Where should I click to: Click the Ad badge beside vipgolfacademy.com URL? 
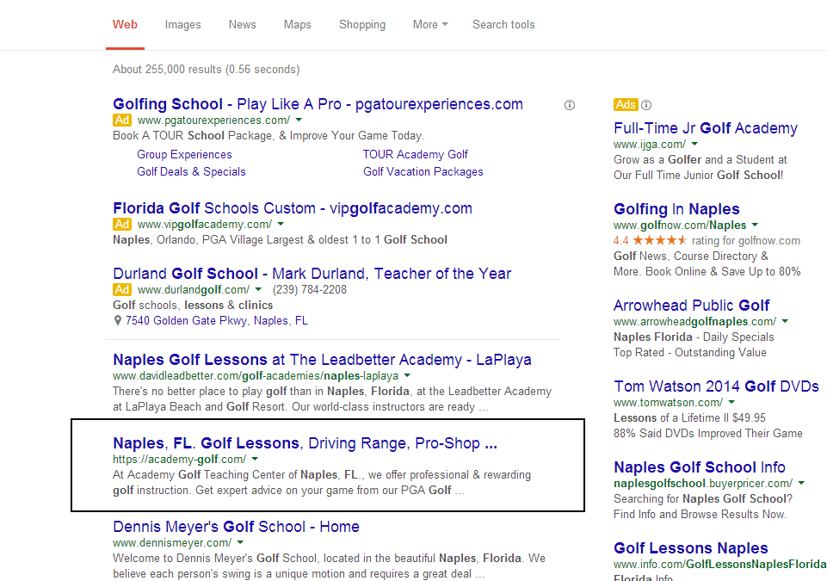pyautogui.click(x=122, y=225)
